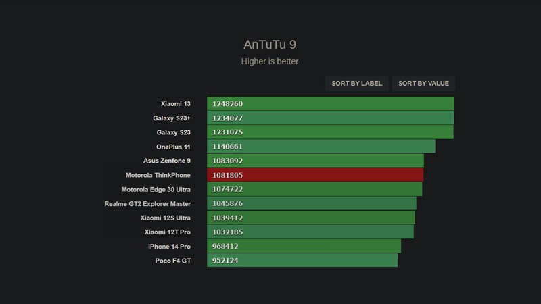Click the SORT BY LABEL button
This screenshot has height=304, width=541.
pyautogui.click(x=357, y=83)
